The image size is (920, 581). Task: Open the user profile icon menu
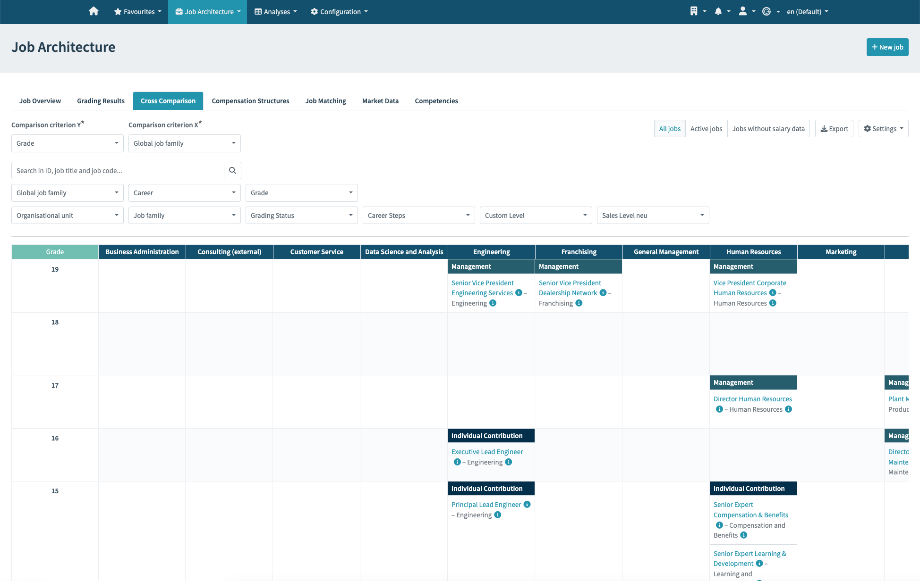click(x=747, y=11)
